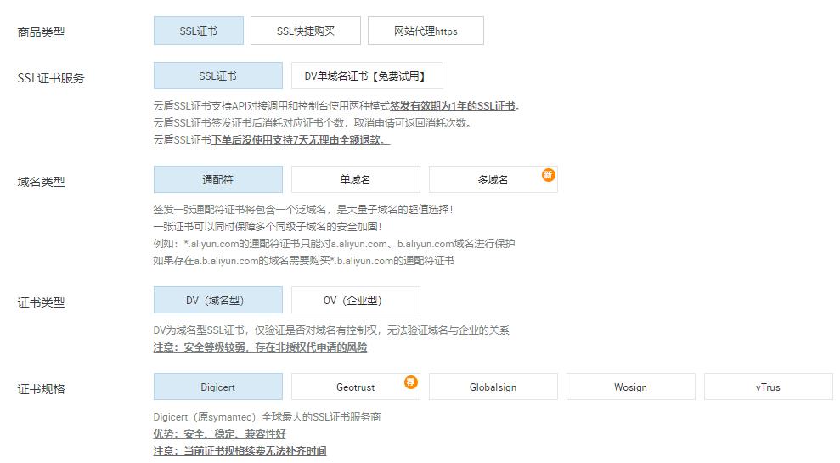Select SSL证书 under SSL证书服务
Image resolution: width=840 pixels, height=463 pixels.
pyautogui.click(x=217, y=76)
